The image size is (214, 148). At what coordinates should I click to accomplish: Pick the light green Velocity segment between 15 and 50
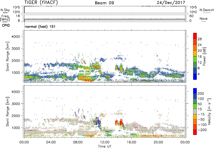195,106
